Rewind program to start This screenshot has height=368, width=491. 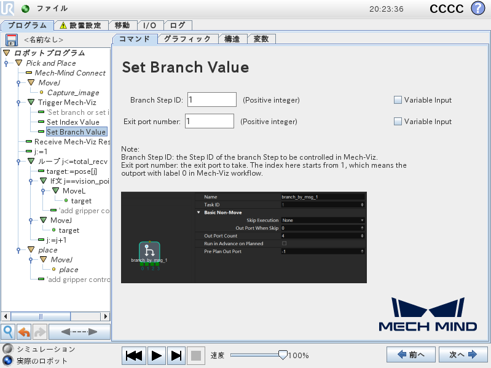[133, 356]
